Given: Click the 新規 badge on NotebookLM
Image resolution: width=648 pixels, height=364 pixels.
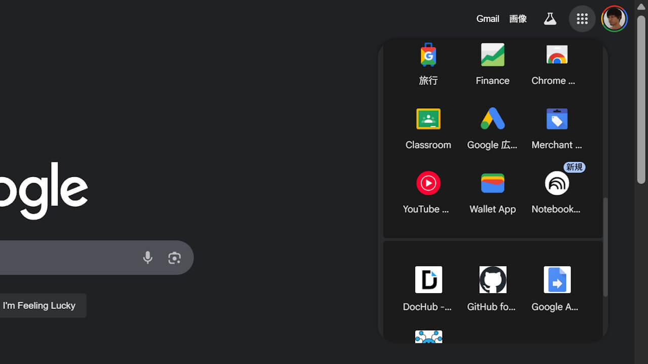Looking at the screenshot, I should click(575, 167).
